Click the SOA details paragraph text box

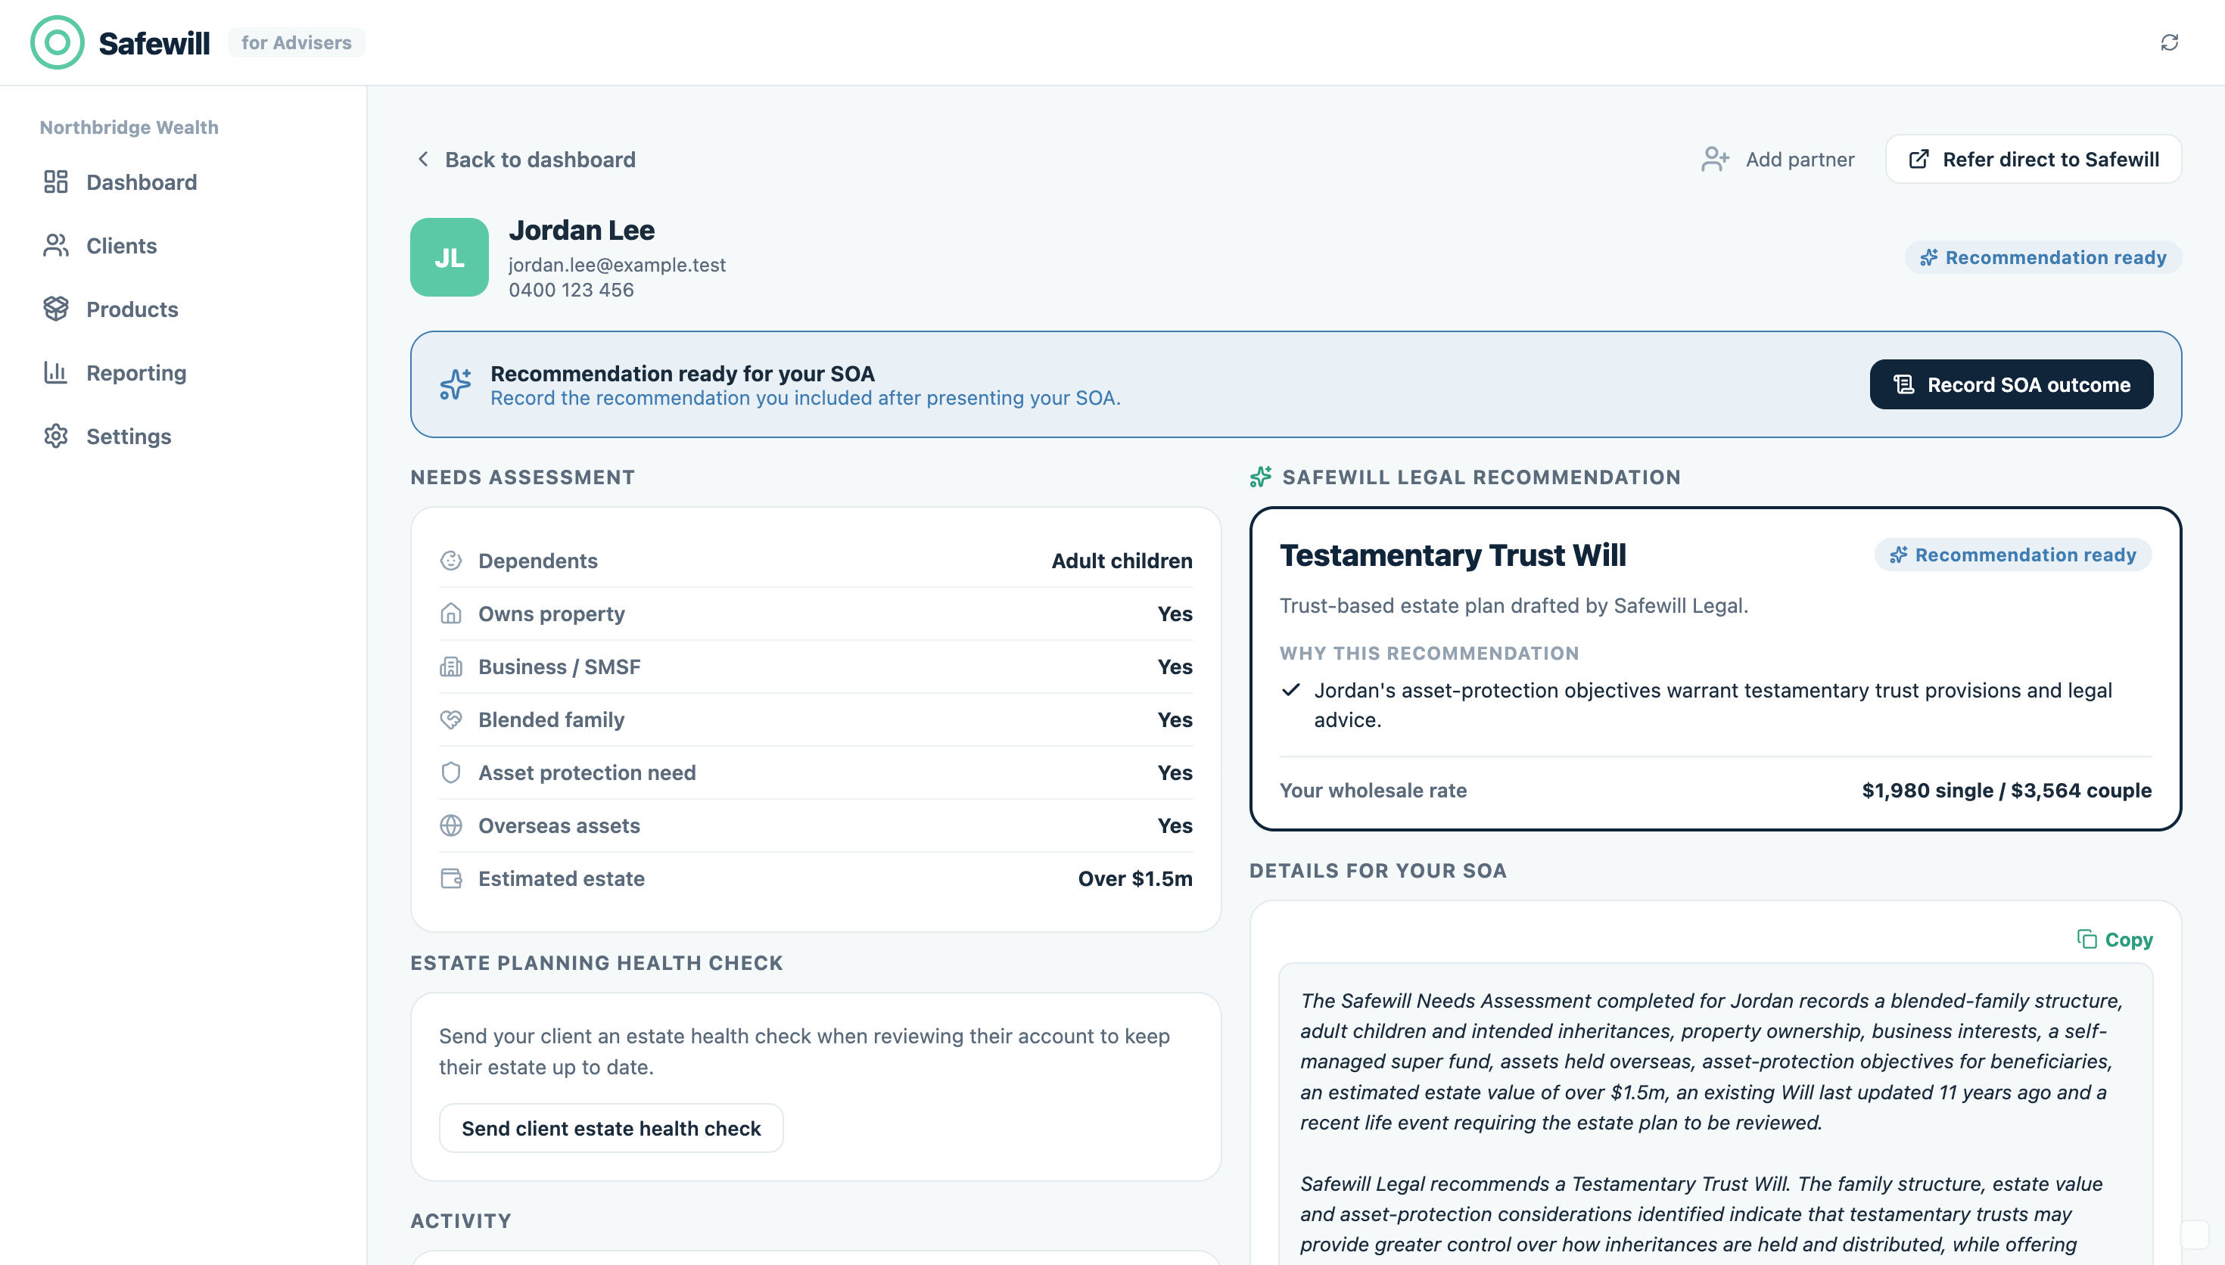click(1715, 1114)
